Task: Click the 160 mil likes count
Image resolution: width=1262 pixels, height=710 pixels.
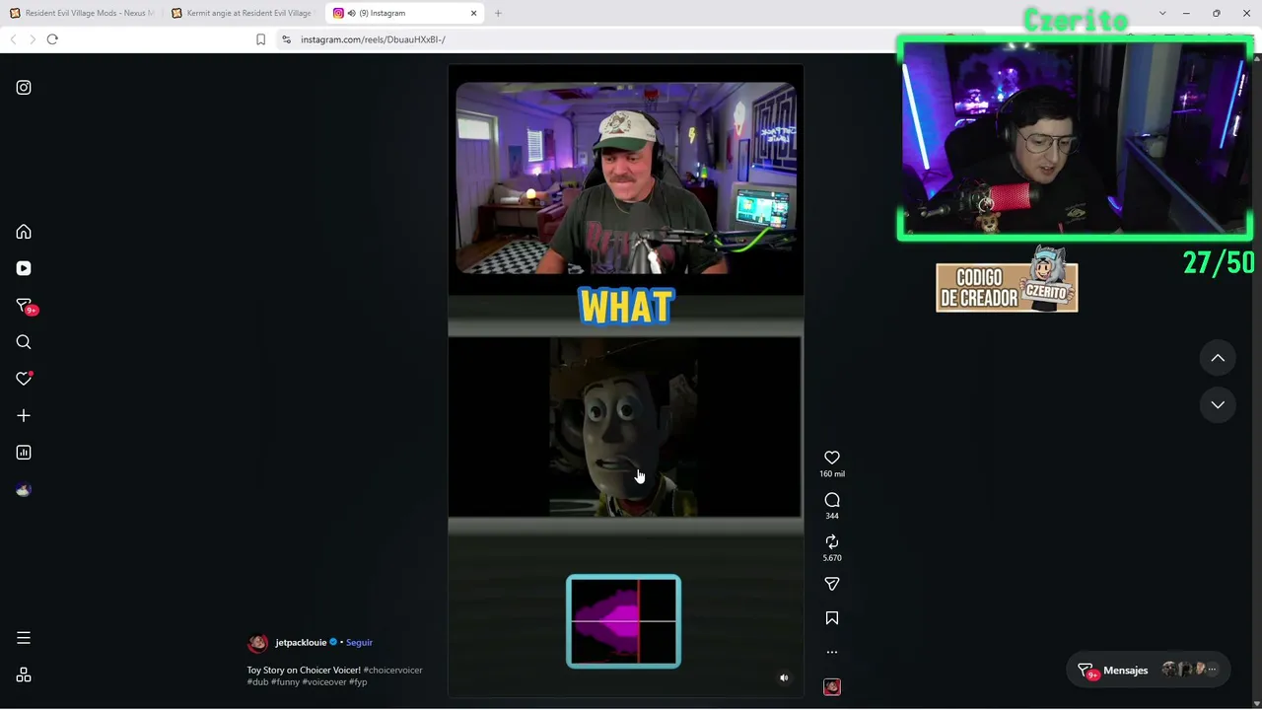Action: (x=832, y=474)
